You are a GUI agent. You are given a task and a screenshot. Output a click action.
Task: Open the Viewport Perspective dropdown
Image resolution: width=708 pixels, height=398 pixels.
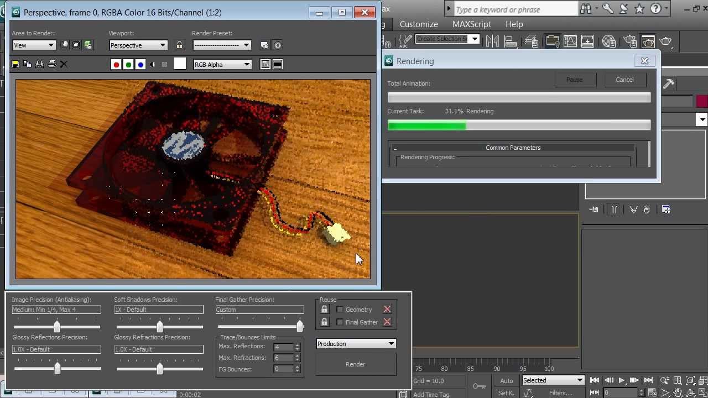point(138,45)
